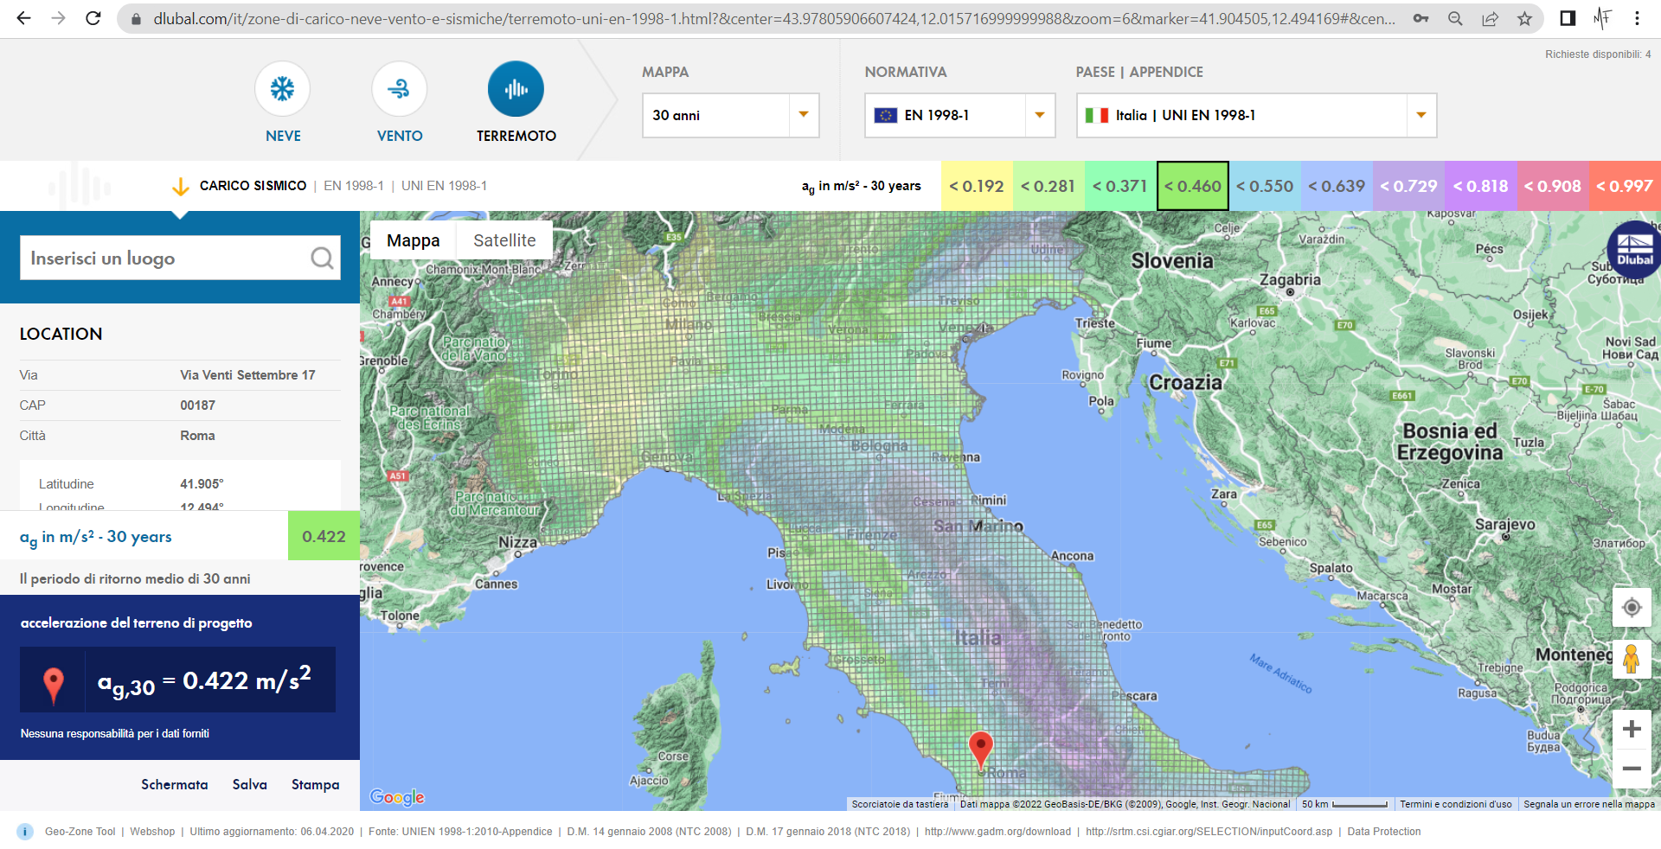The width and height of the screenshot is (1661, 849).
Task: Select the NEVE snow load tool
Action: tap(282, 89)
